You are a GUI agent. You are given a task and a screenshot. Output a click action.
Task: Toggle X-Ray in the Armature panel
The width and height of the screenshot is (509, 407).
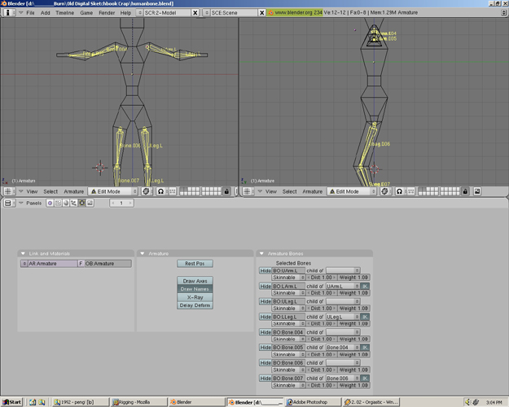pyautogui.click(x=195, y=297)
